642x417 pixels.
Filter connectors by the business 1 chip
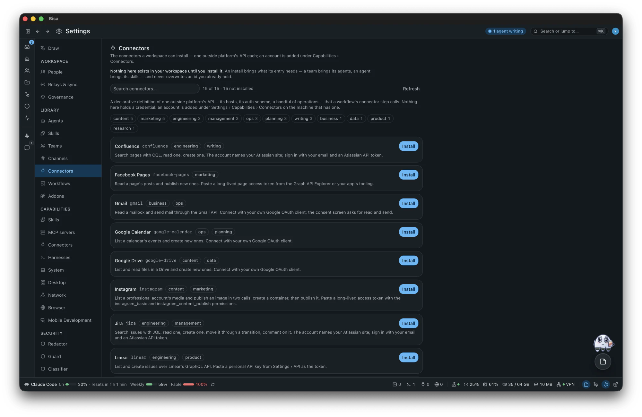point(331,118)
